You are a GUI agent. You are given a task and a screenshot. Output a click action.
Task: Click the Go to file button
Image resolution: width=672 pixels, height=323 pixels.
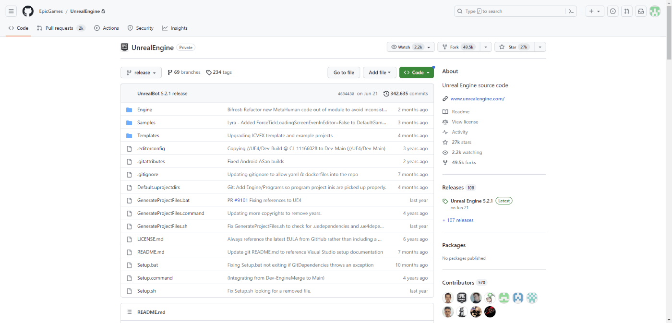(x=344, y=72)
